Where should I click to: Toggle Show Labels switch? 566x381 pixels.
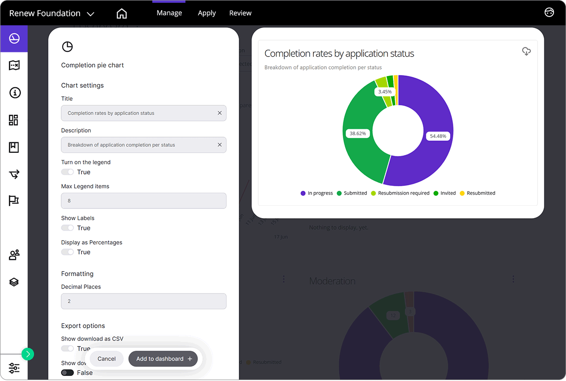pos(68,228)
